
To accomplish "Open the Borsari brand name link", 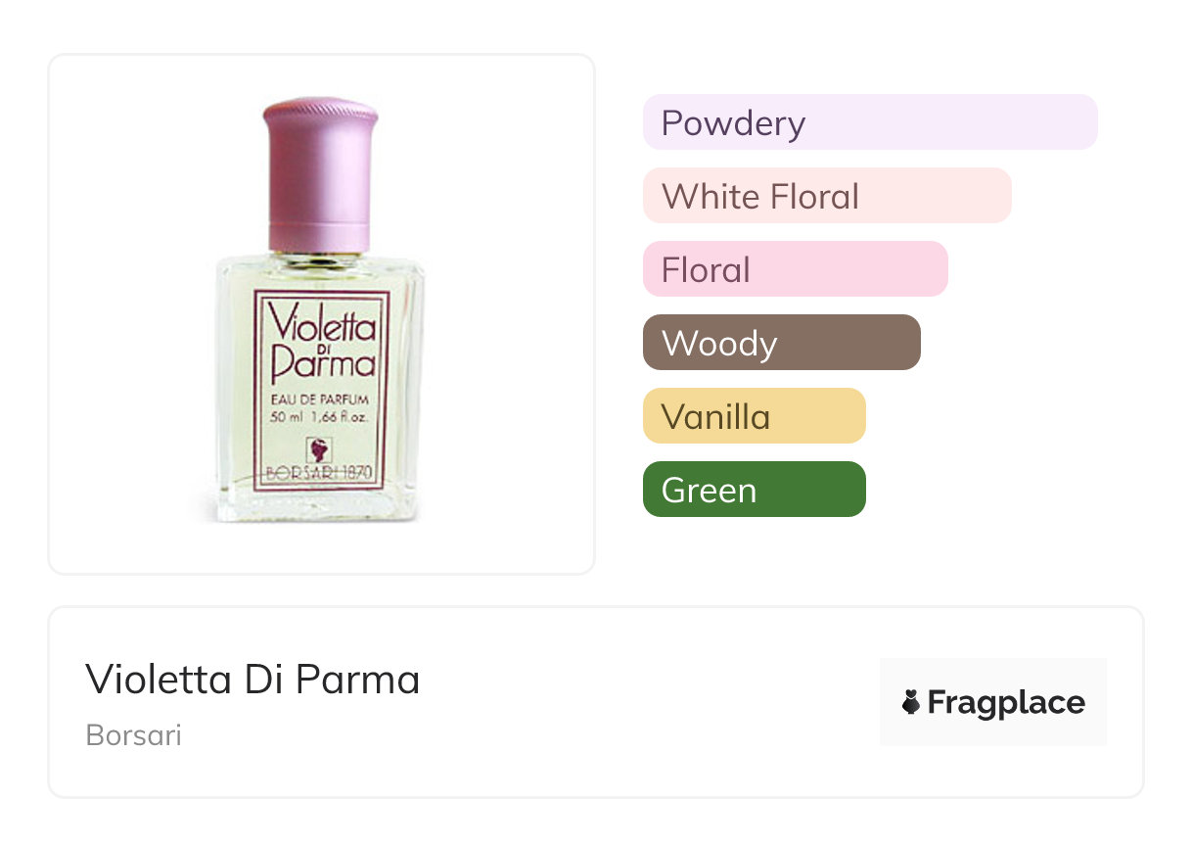I will pyautogui.click(x=134, y=735).
